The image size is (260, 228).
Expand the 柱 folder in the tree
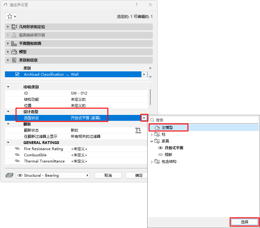point(152,134)
